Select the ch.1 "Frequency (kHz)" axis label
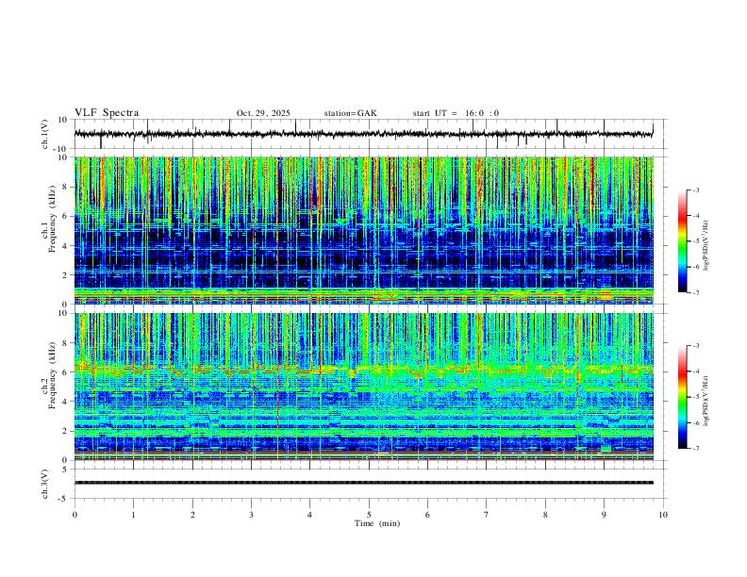 click(52, 220)
